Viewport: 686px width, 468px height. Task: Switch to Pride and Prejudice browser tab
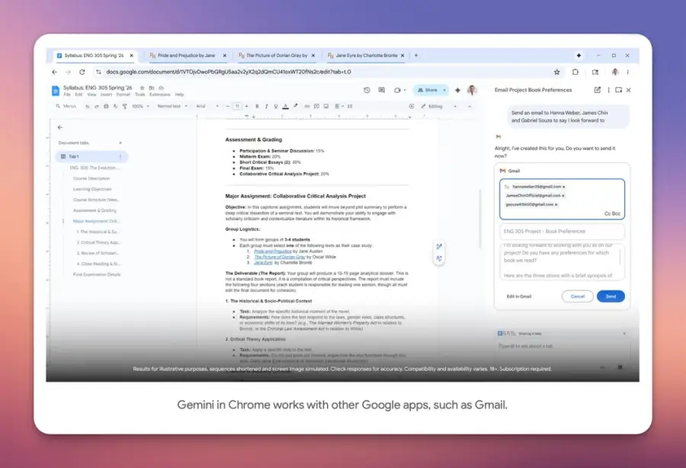click(188, 56)
